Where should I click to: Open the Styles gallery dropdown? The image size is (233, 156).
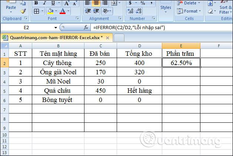coord(166,9)
